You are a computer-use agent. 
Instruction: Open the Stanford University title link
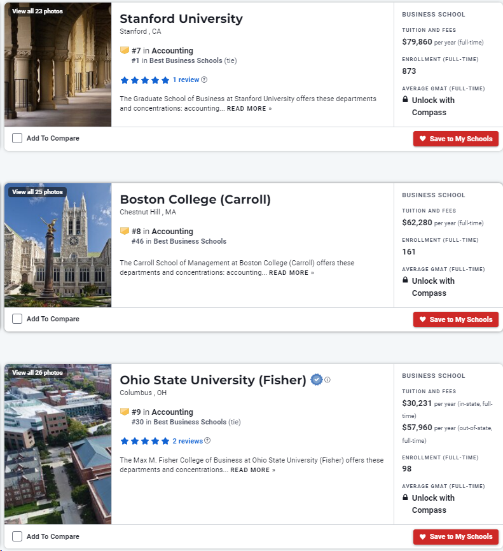pyautogui.click(x=181, y=18)
